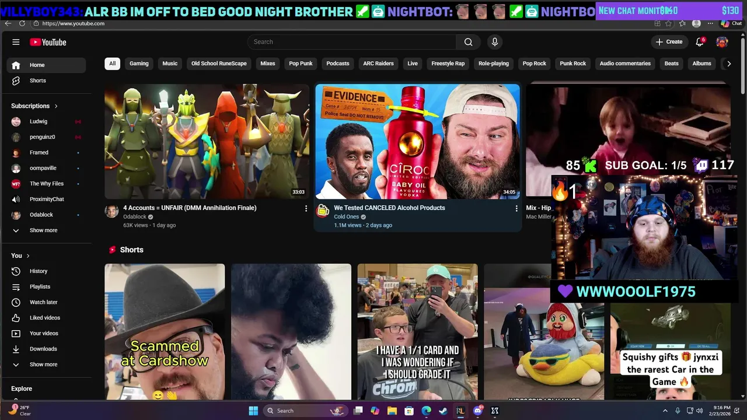Select the Mixes filter chip
This screenshot has width=747, height=420.
pyautogui.click(x=268, y=64)
